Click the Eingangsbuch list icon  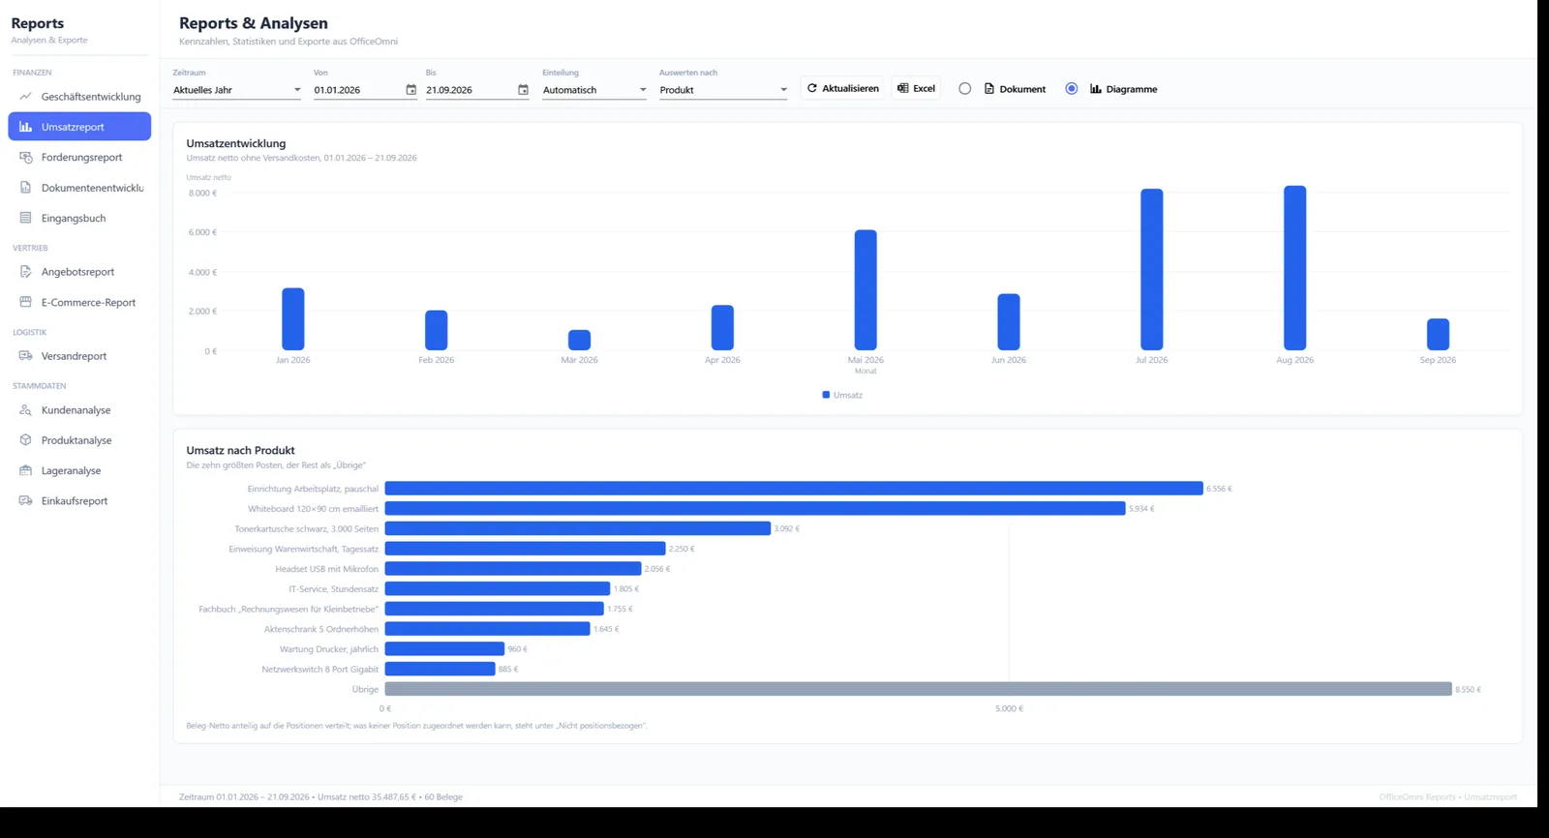26,218
